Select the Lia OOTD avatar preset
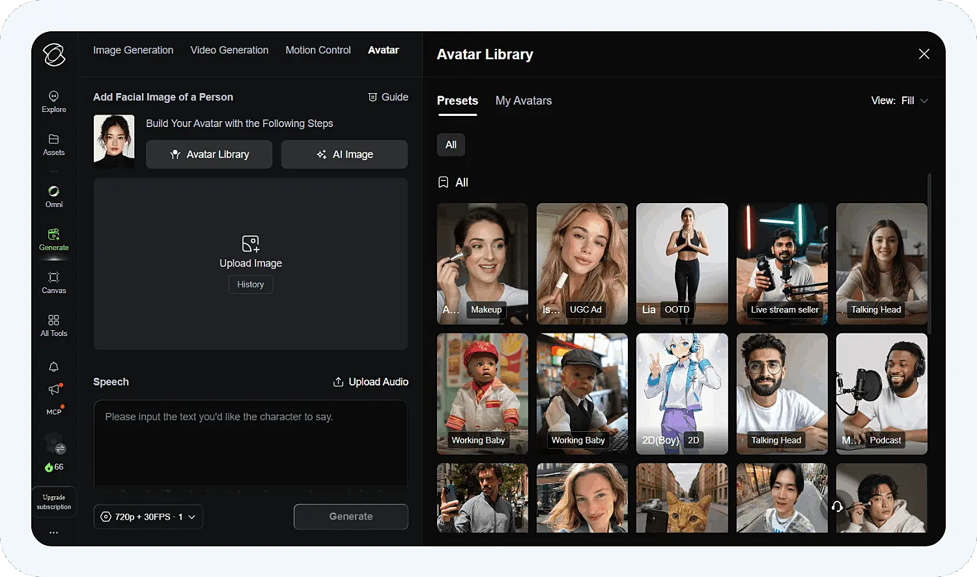This screenshot has width=977, height=577. [682, 264]
